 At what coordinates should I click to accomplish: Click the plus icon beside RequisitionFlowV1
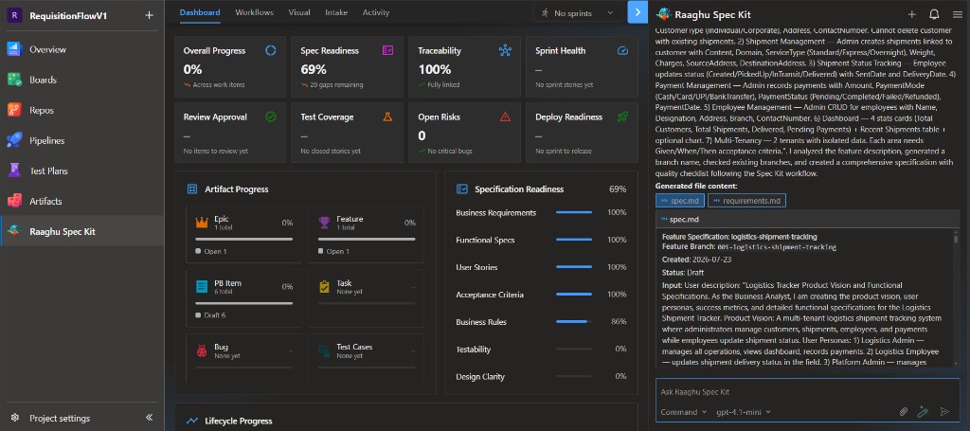pyautogui.click(x=149, y=15)
